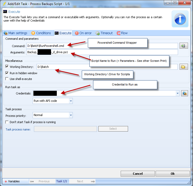Click the Previous task arrow icon
193x186 pixels.
click(32, 181)
